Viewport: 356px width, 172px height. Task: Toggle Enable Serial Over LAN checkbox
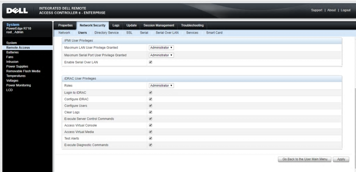151,62
